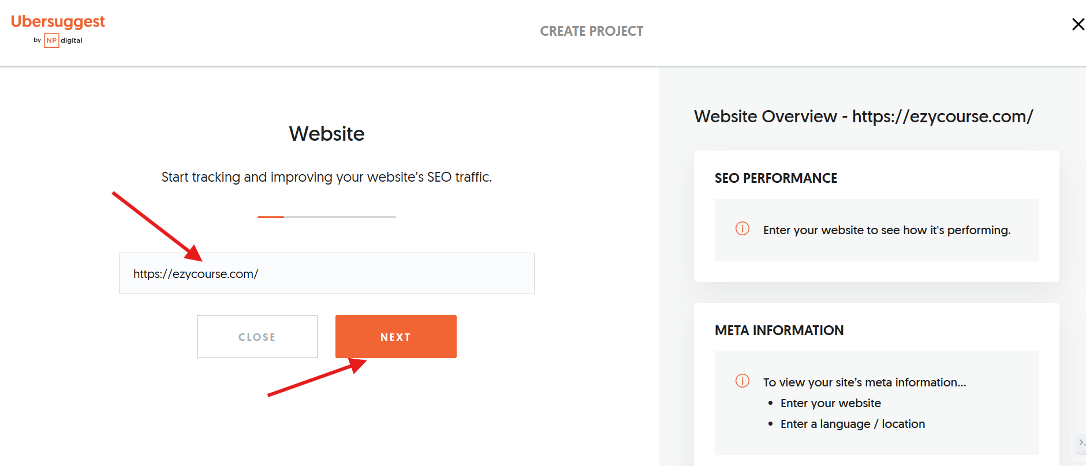Click the Ubersuggest logo
This screenshot has width=1086, height=466.
pos(58,22)
